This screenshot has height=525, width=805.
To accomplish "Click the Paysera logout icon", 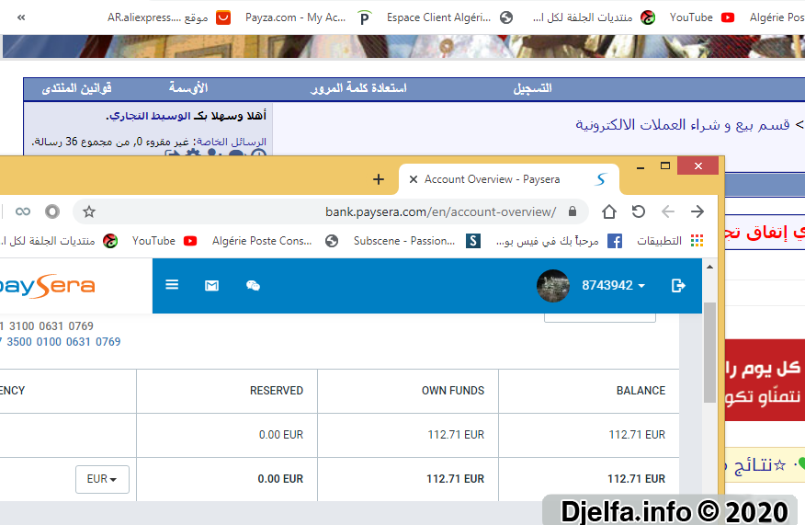I will (x=678, y=286).
